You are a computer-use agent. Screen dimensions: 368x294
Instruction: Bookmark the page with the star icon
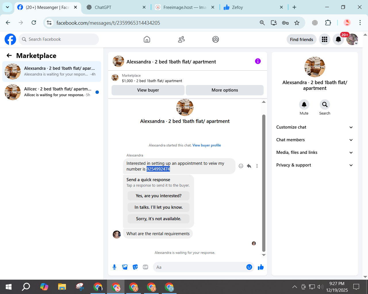point(297,23)
